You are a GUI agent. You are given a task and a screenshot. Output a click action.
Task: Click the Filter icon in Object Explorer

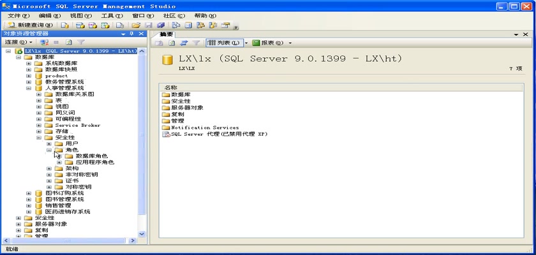point(80,42)
